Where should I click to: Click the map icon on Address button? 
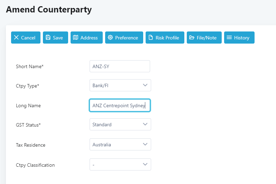click(x=75, y=37)
